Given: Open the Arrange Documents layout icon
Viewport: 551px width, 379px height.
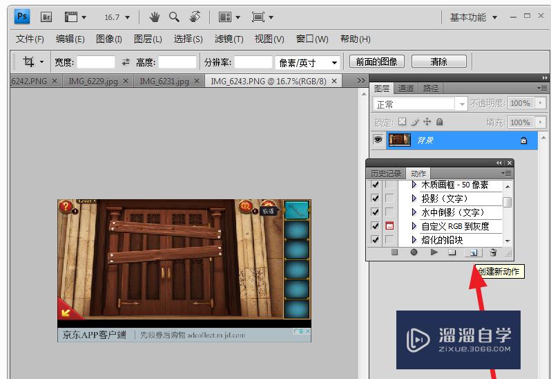Looking at the screenshot, I should tap(225, 17).
